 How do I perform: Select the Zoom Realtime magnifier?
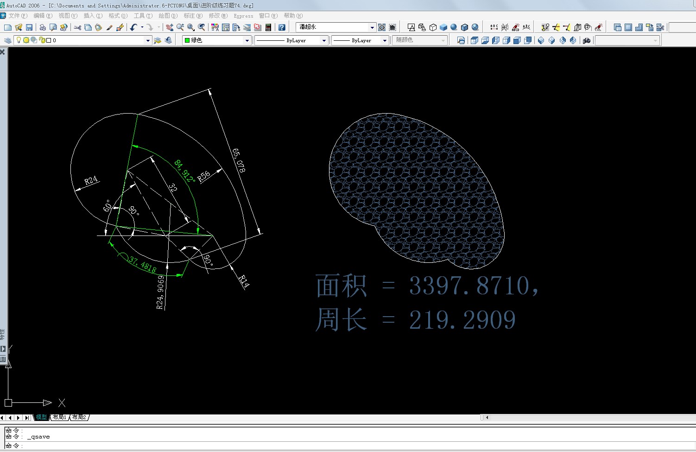pos(180,27)
